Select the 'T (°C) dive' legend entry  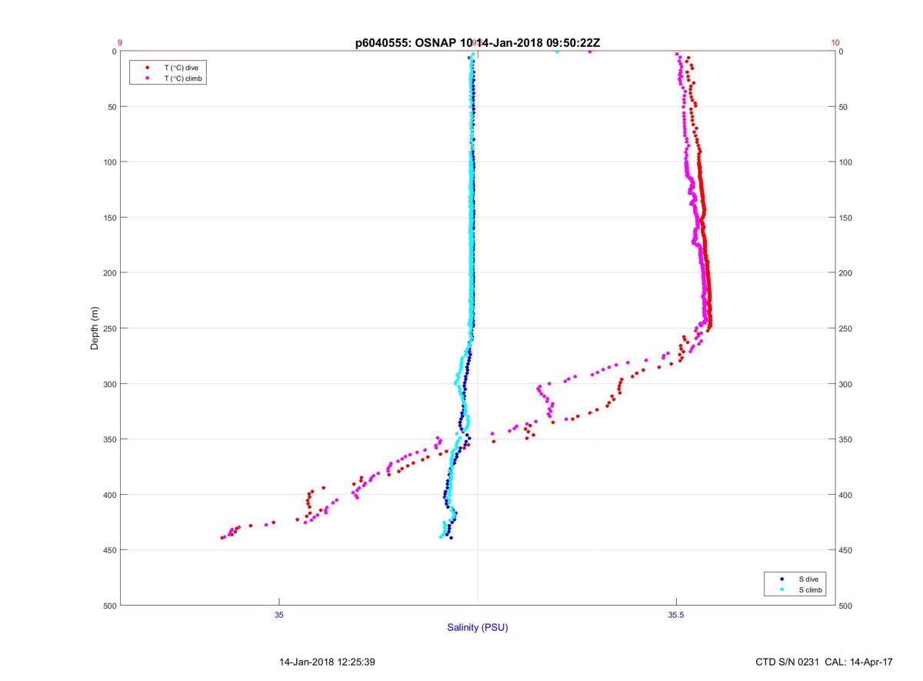pyautogui.click(x=181, y=68)
